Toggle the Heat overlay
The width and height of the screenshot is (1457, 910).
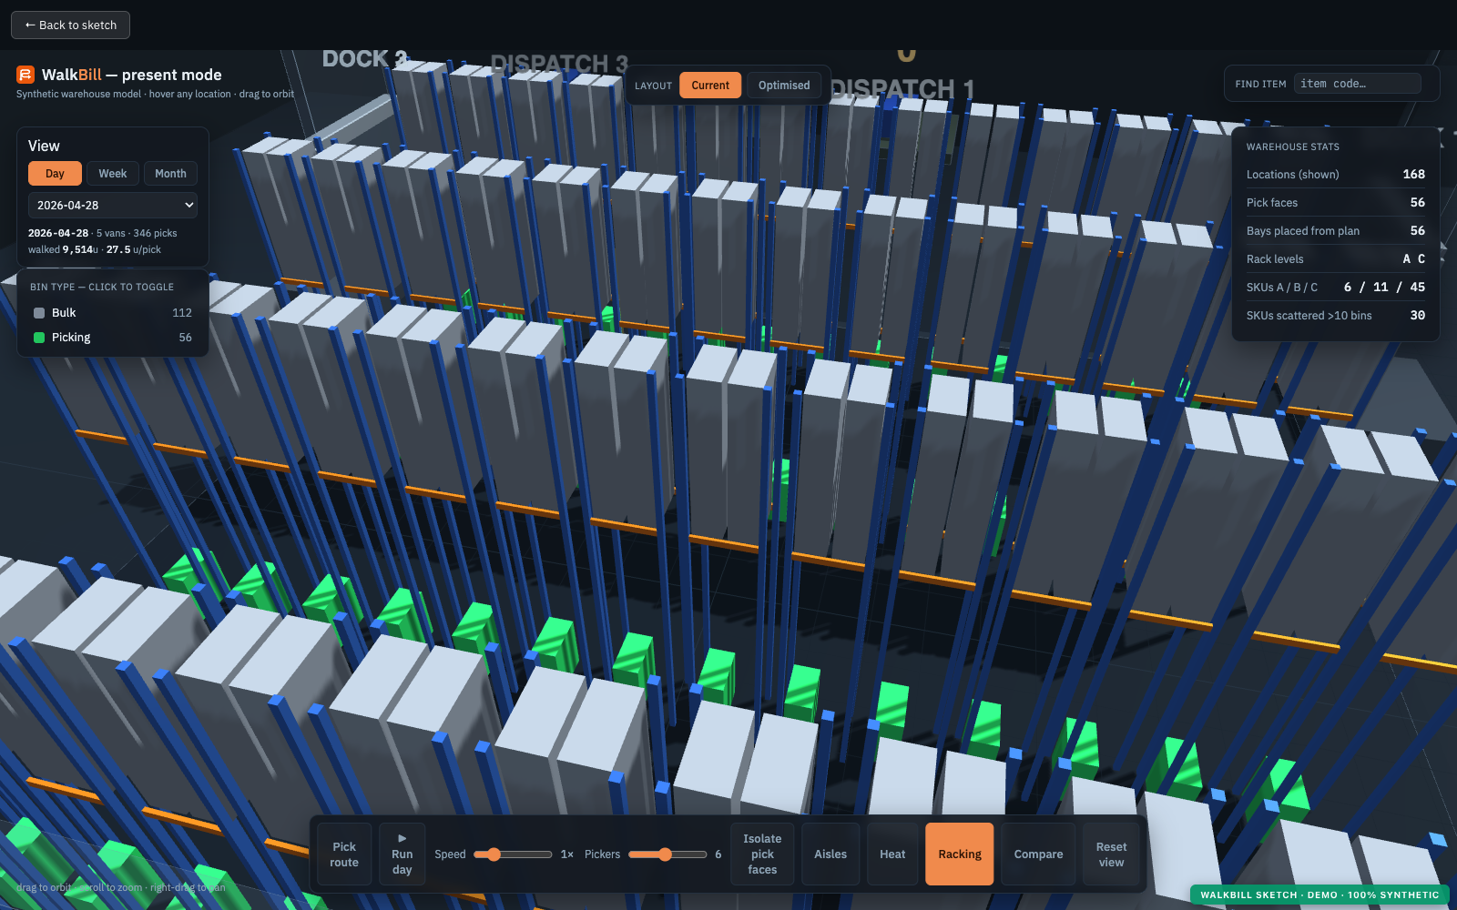tap(892, 854)
